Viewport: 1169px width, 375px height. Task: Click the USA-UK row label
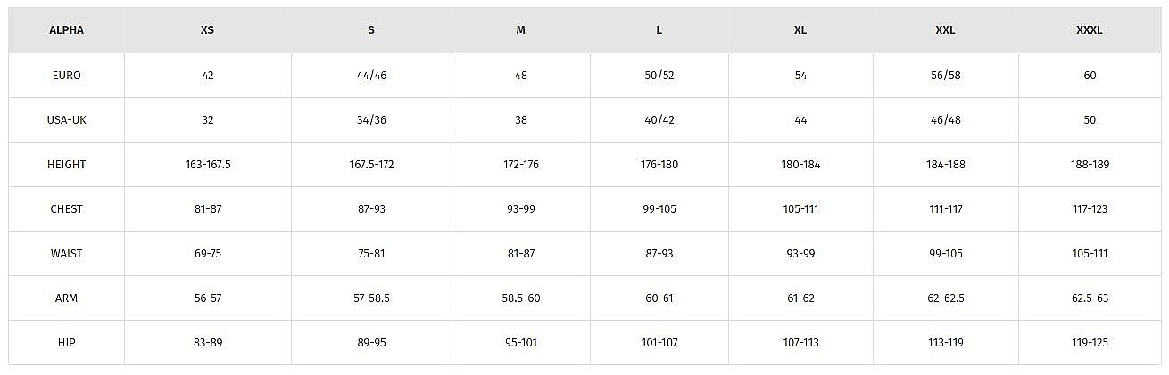coord(67,120)
